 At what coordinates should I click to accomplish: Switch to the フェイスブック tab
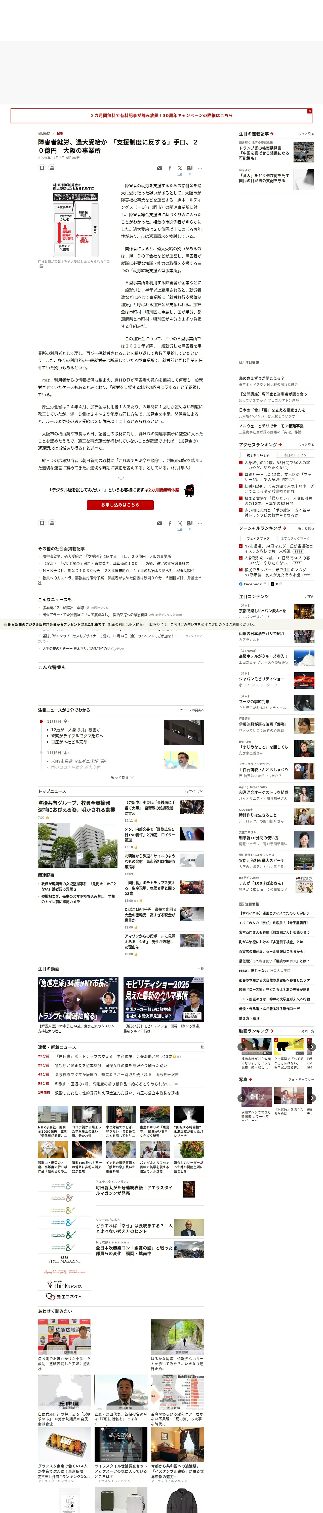click(x=258, y=539)
